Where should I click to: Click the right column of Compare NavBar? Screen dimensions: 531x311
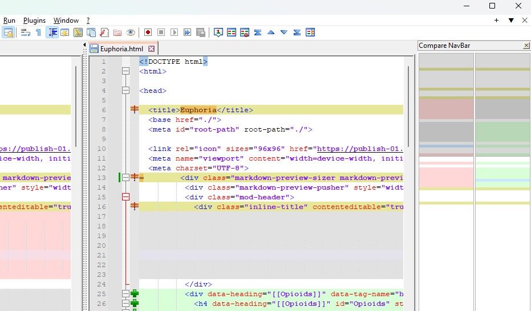[502, 171]
